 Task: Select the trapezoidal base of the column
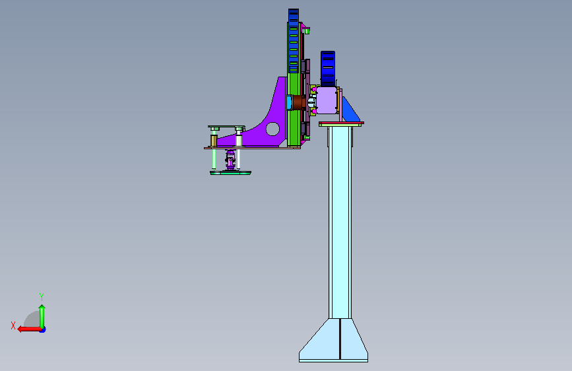pyautogui.click(x=333, y=339)
